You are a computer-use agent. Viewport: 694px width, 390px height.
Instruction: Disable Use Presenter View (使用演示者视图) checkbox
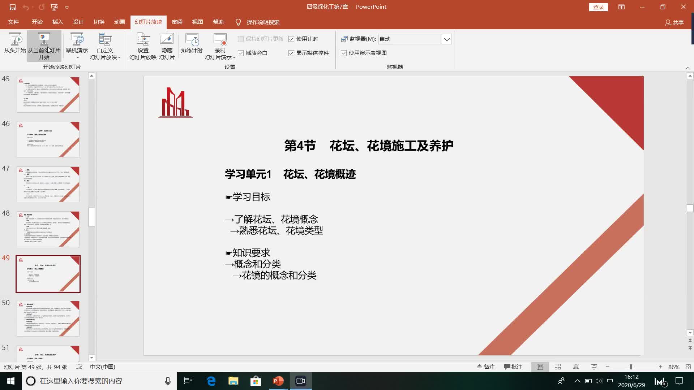(344, 53)
